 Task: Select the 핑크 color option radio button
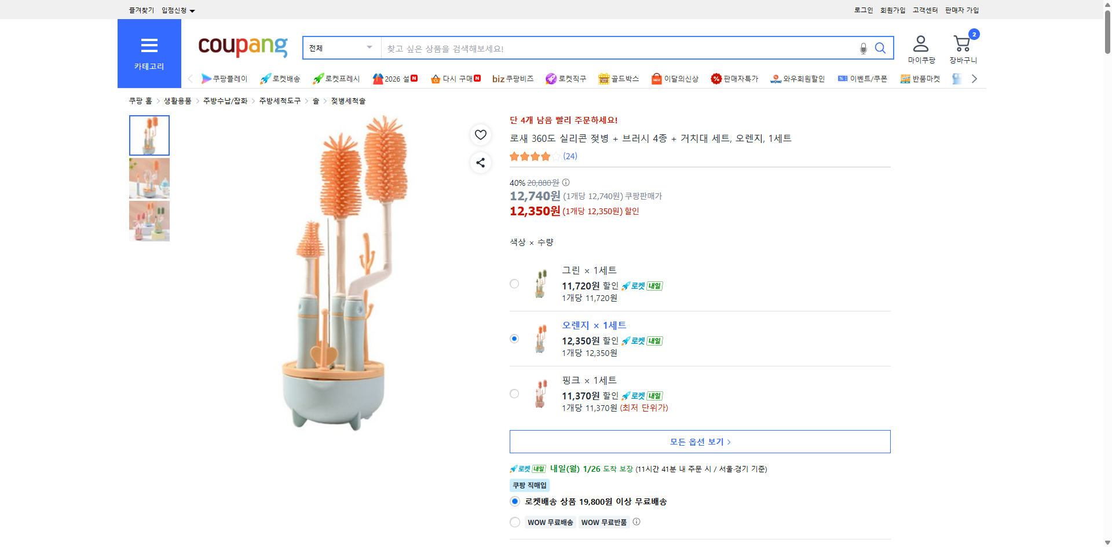[x=514, y=394]
